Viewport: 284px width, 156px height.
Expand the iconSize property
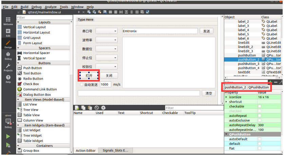(x=226, y=97)
